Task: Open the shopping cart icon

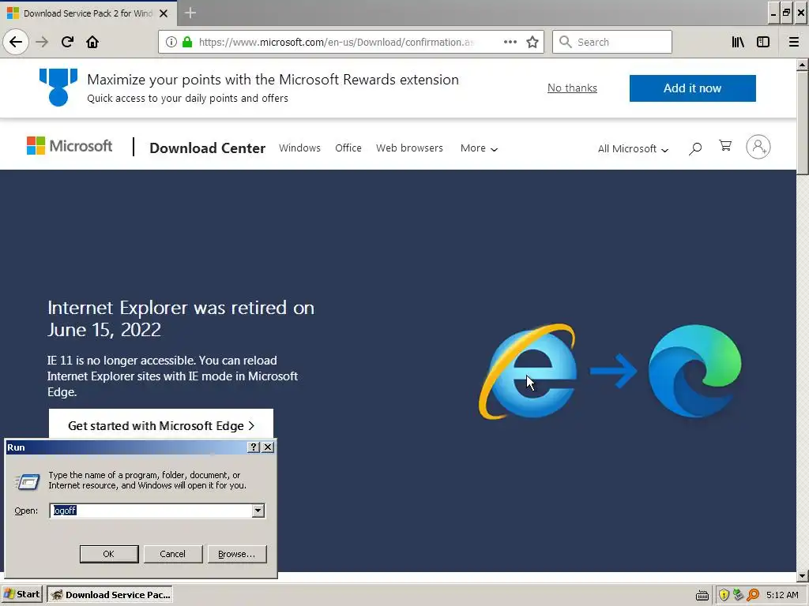Action: pyautogui.click(x=725, y=146)
